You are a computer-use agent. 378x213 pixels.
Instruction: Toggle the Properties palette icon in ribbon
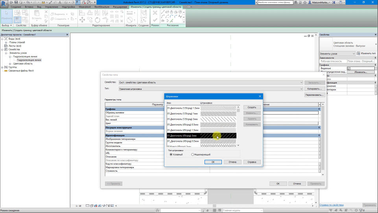pyautogui.click(x=17, y=20)
